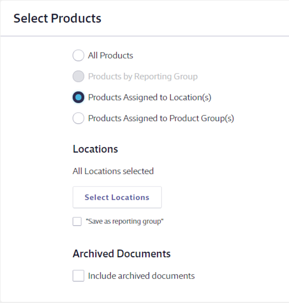Click the 'All Products' option label
289x303 pixels.
pyautogui.click(x=111, y=55)
